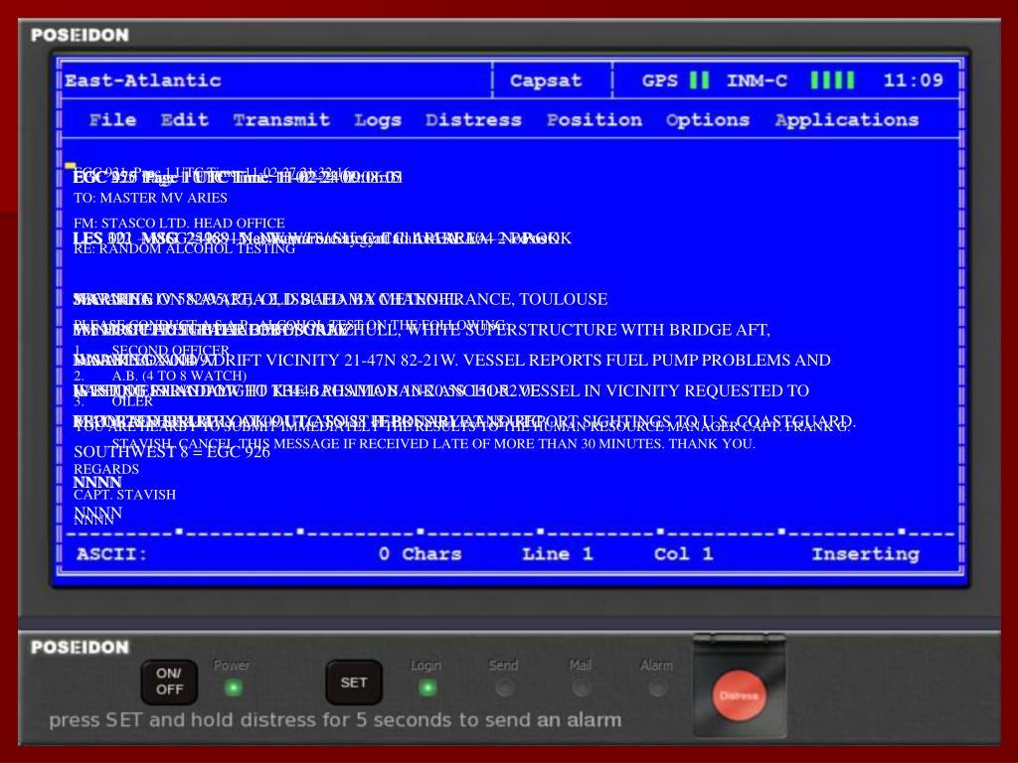Screen dimensions: 1018x763
Task: Click the 0 Chars counter
Action: click(x=421, y=554)
